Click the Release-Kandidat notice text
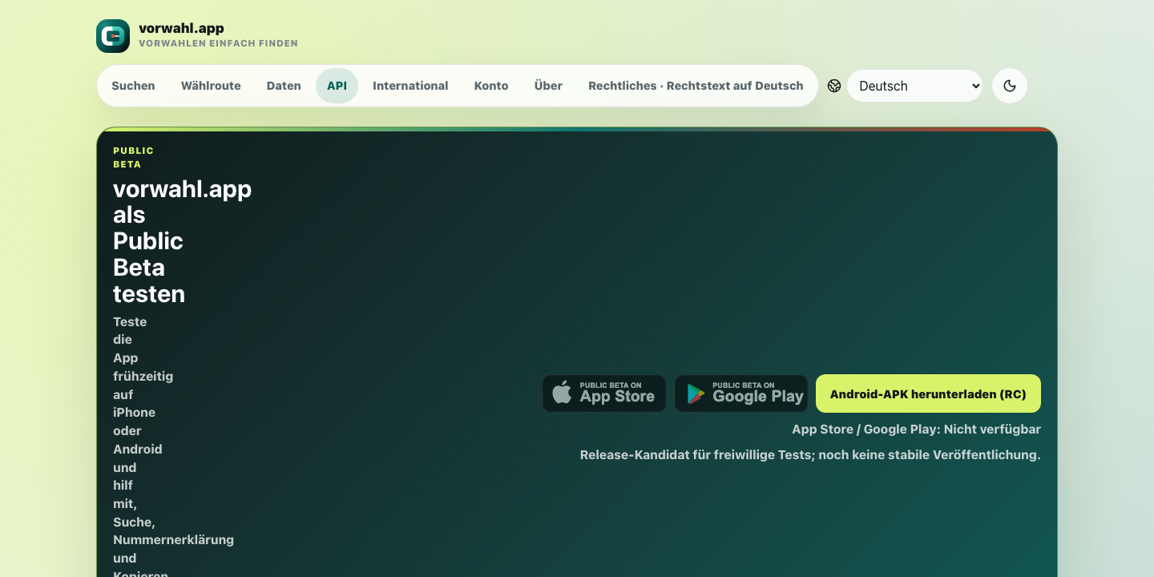This screenshot has height=577, width=1154. [x=810, y=455]
